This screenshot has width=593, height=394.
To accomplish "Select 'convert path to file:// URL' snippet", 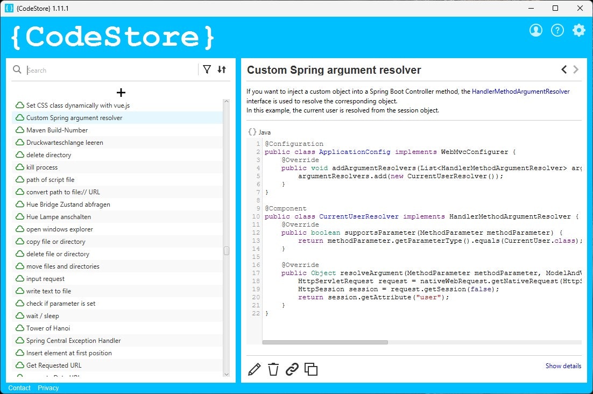I will pos(117,192).
